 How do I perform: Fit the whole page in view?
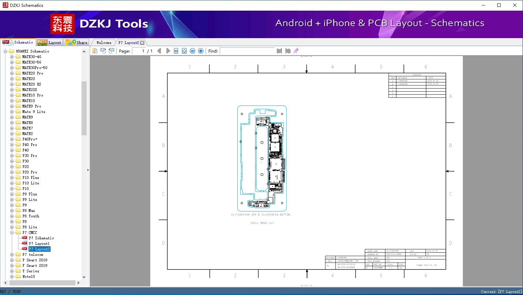click(184, 51)
